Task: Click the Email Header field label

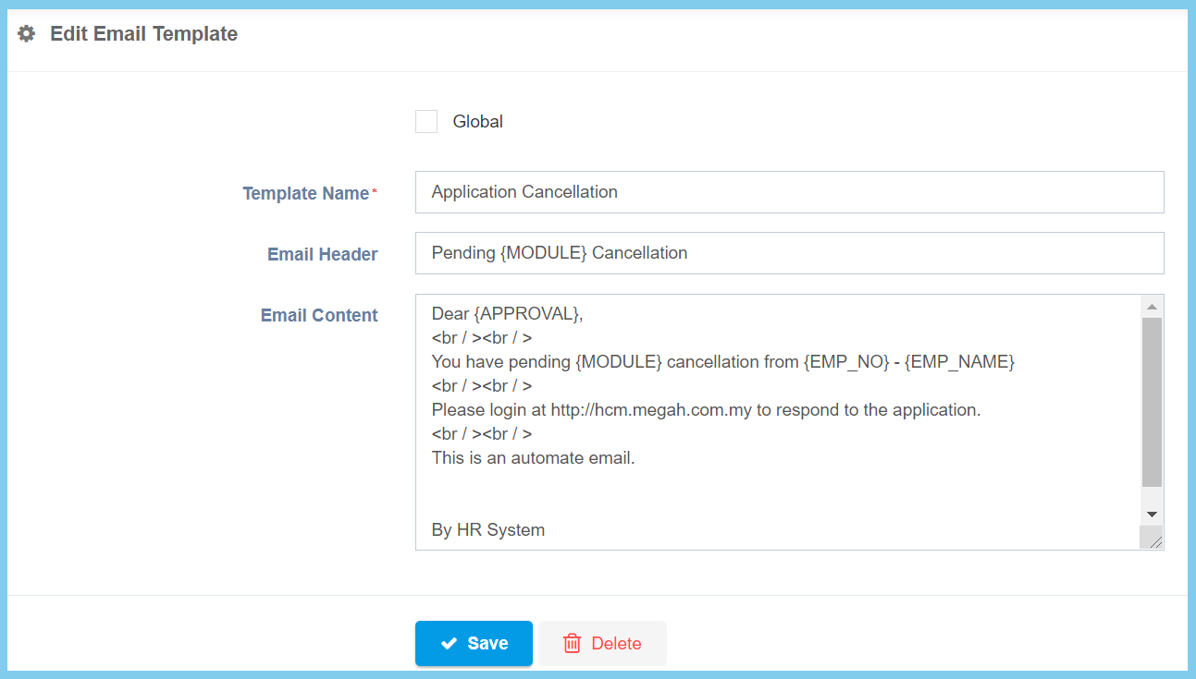Action: 322,254
